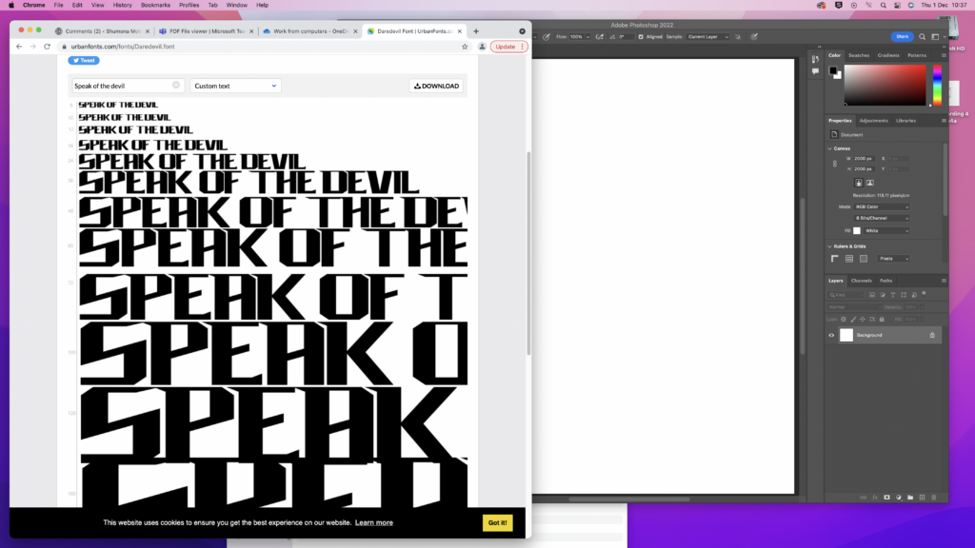Click the DOWNLOAD button for Daredevil font

pyautogui.click(x=436, y=86)
